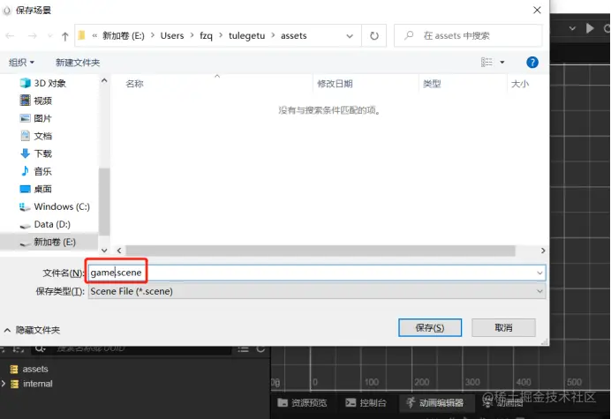Switch to the 资源预览 tab
The height and width of the screenshot is (419, 611).
(302, 402)
